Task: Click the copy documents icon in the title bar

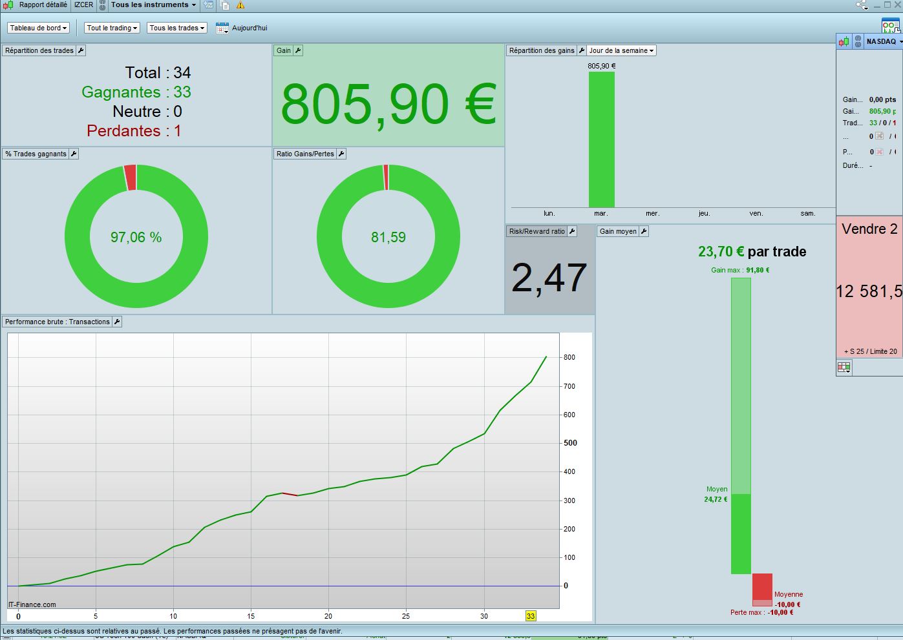Action: (225, 5)
